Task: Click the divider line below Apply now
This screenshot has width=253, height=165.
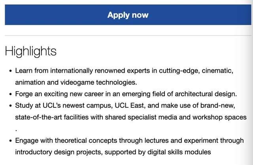Action: [x=128, y=35]
